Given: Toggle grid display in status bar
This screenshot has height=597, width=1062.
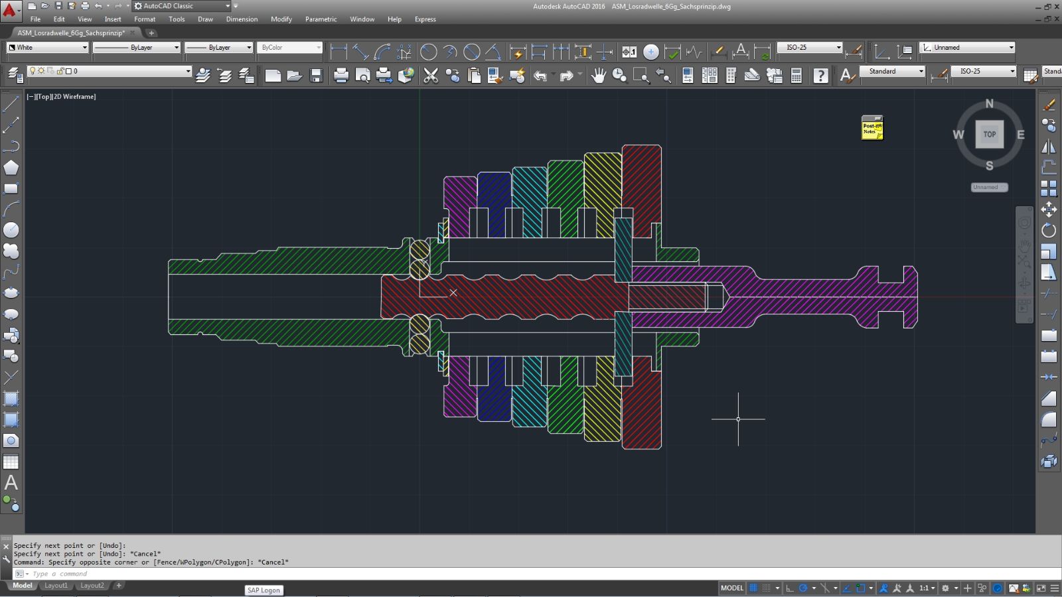Looking at the screenshot, I should pyautogui.click(x=753, y=588).
